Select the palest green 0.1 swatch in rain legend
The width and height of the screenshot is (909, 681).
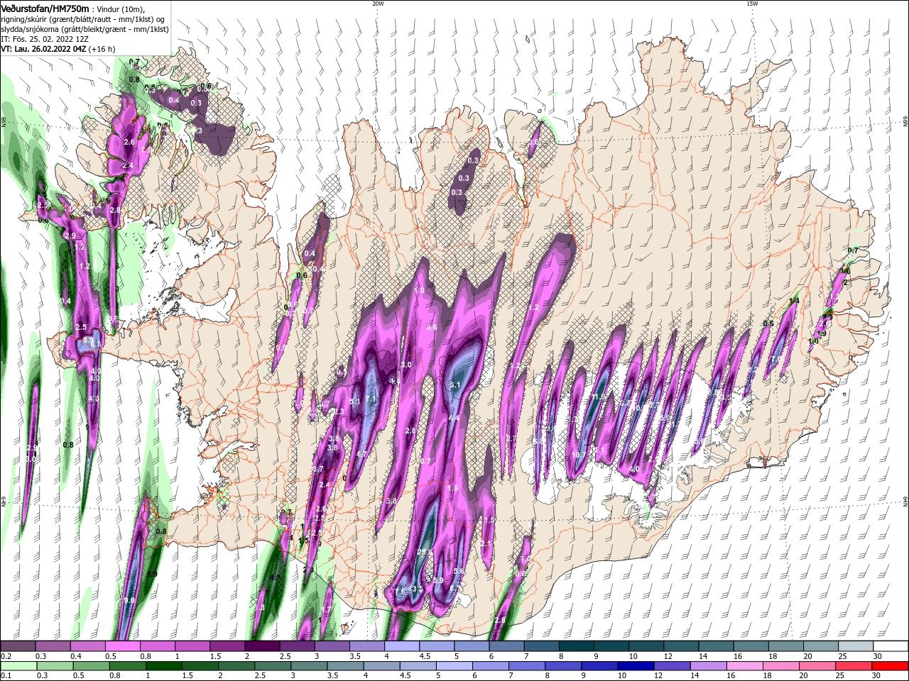tap(19, 667)
